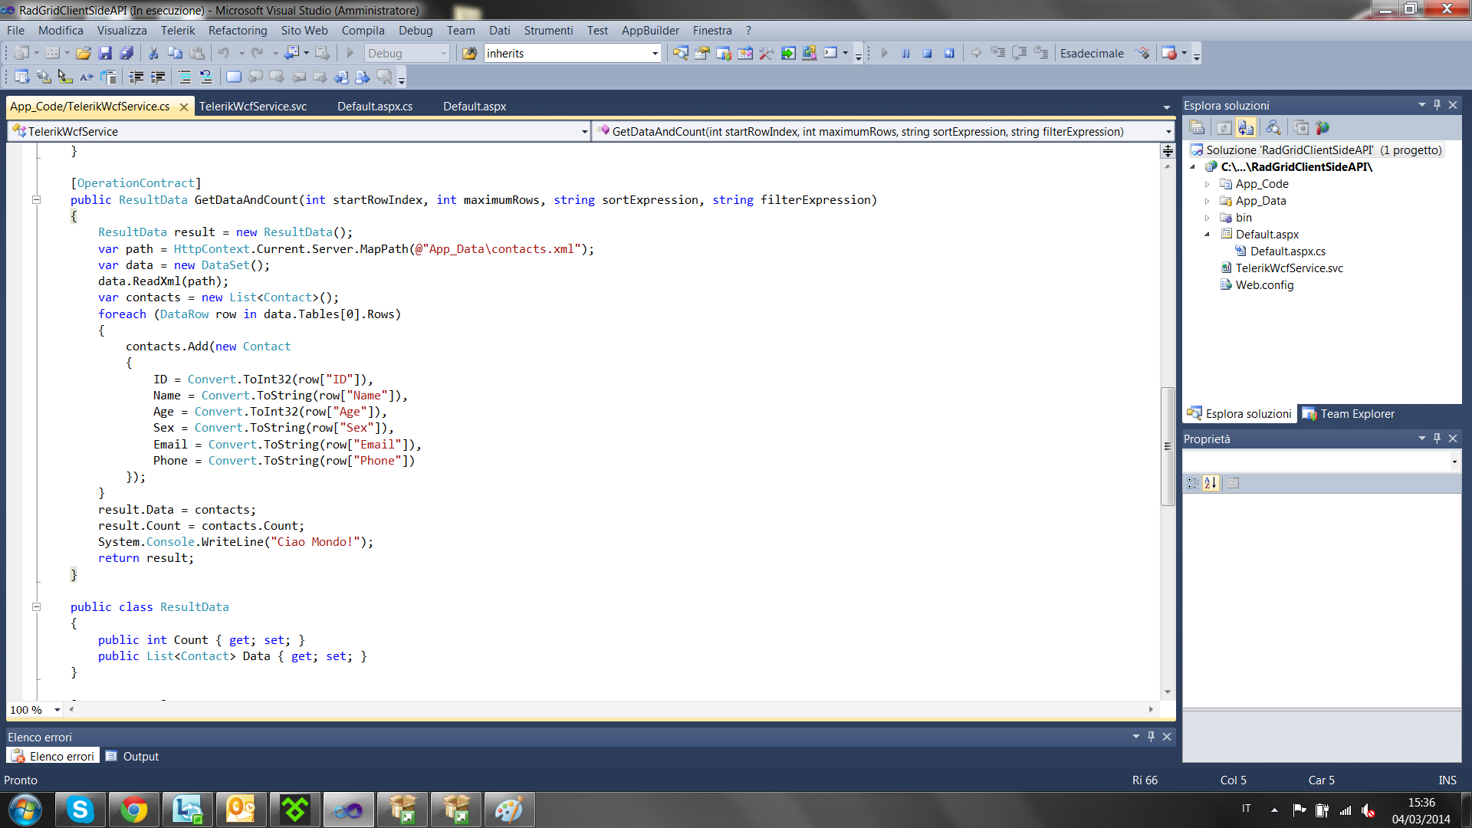Pause debugging with the Break All icon
Screen dimensions: 1472x828
coord(905,53)
